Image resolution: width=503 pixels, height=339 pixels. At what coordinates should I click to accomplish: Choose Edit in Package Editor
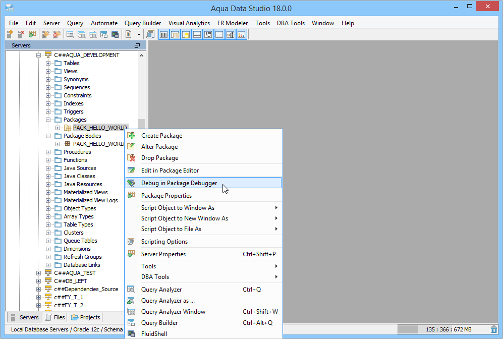pyautogui.click(x=204, y=171)
